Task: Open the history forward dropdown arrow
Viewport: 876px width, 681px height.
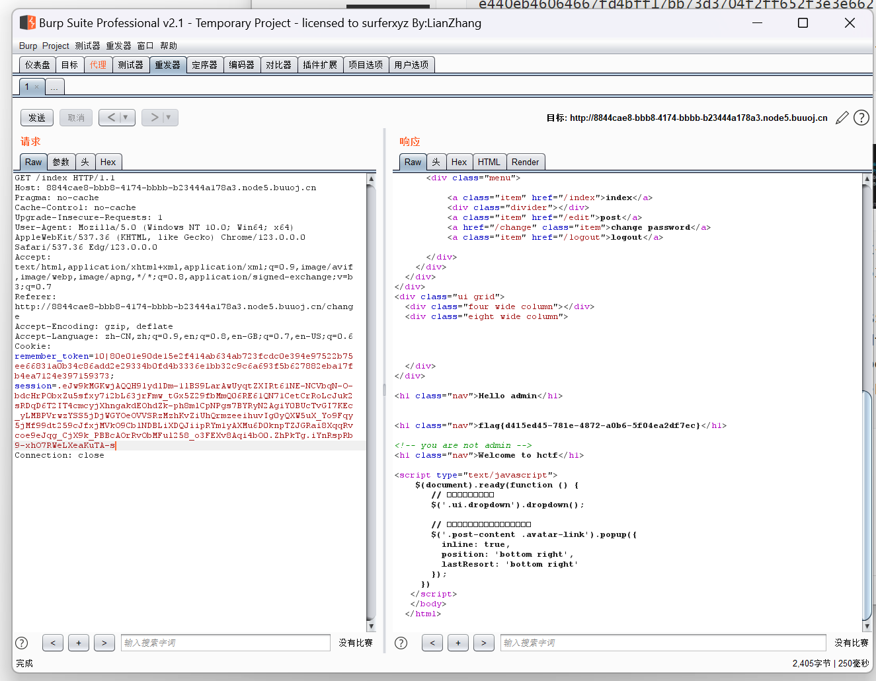Action: tap(169, 118)
